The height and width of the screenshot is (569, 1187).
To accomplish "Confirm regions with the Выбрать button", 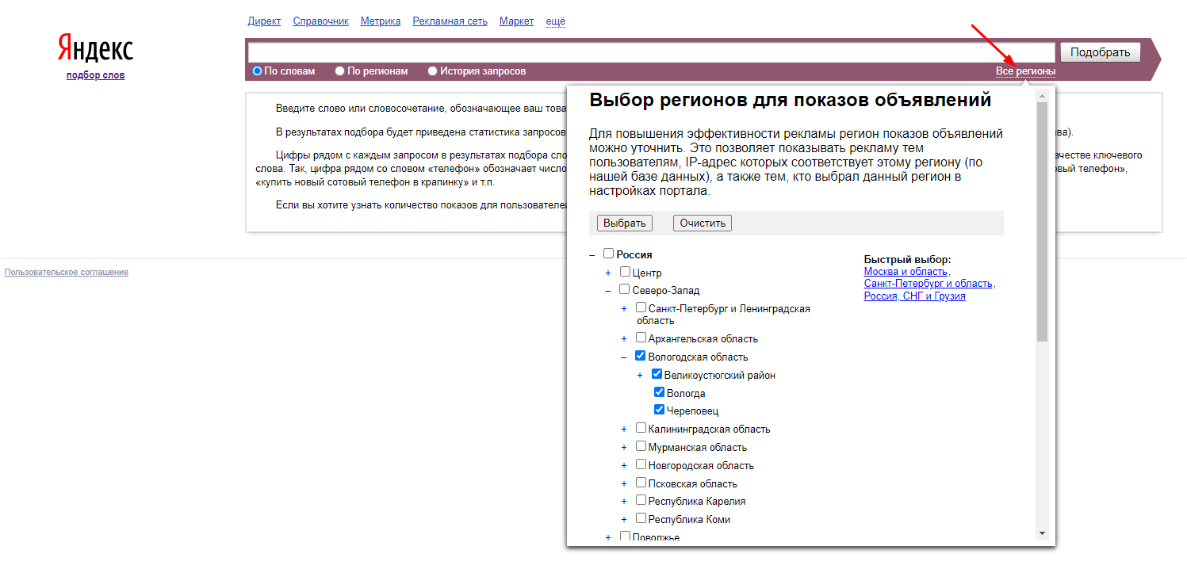I will [x=624, y=223].
